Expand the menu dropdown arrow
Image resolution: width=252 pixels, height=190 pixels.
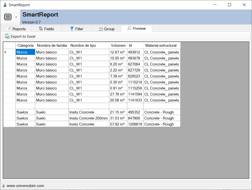16,17
